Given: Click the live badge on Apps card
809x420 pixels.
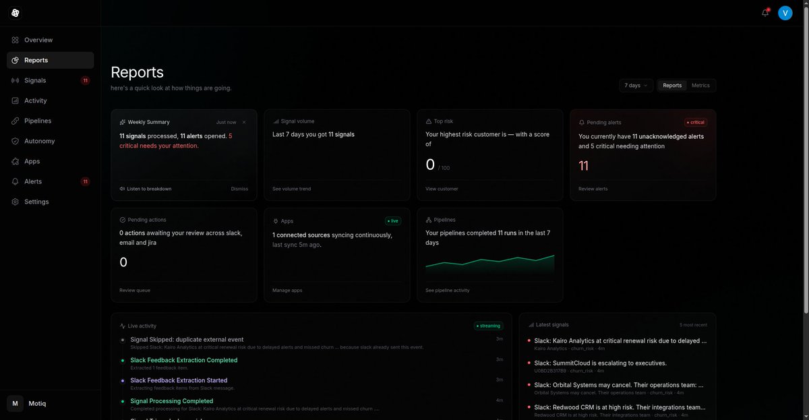Looking at the screenshot, I should (393, 220).
